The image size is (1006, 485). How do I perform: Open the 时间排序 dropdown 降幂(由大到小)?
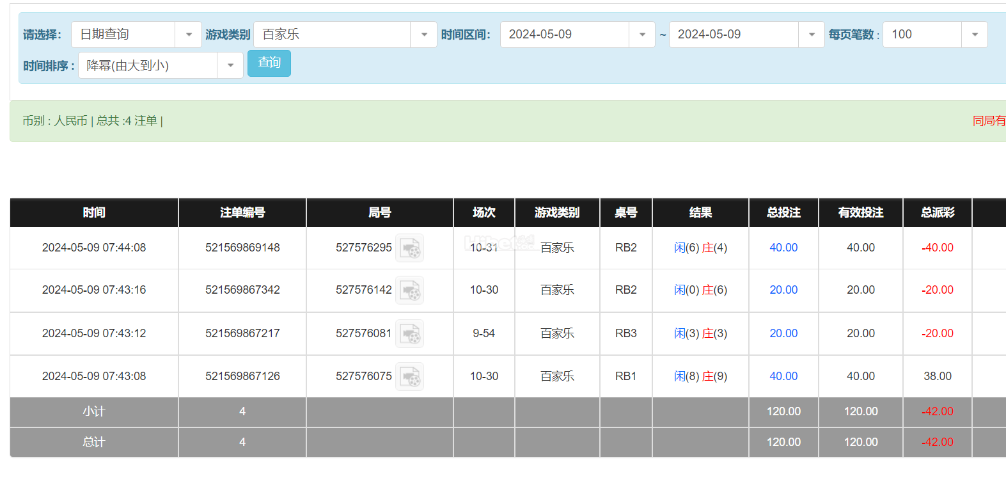161,65
